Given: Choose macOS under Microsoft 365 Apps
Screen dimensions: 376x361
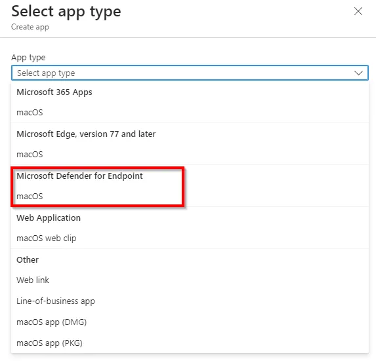Looking at the screenshot, I should point(190,112).
